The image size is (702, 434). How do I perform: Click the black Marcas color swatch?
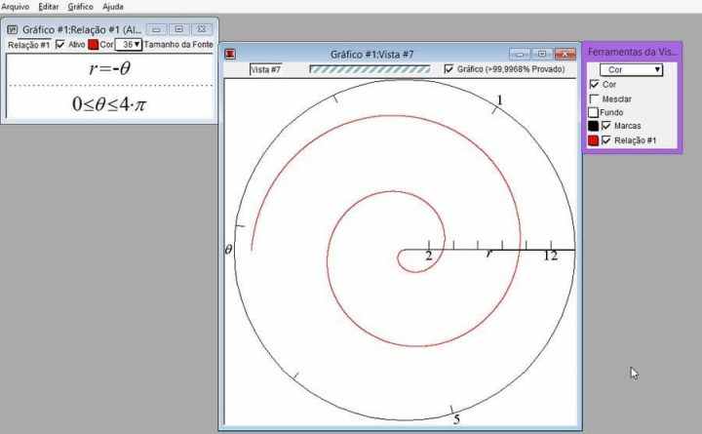(593, 126)
